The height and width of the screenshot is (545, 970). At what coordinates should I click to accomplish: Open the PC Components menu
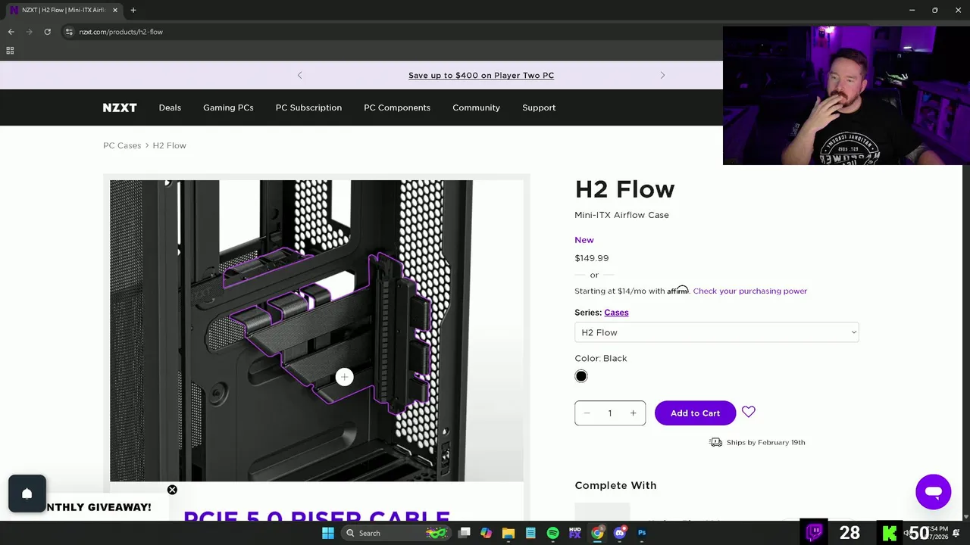click(397, 107)
